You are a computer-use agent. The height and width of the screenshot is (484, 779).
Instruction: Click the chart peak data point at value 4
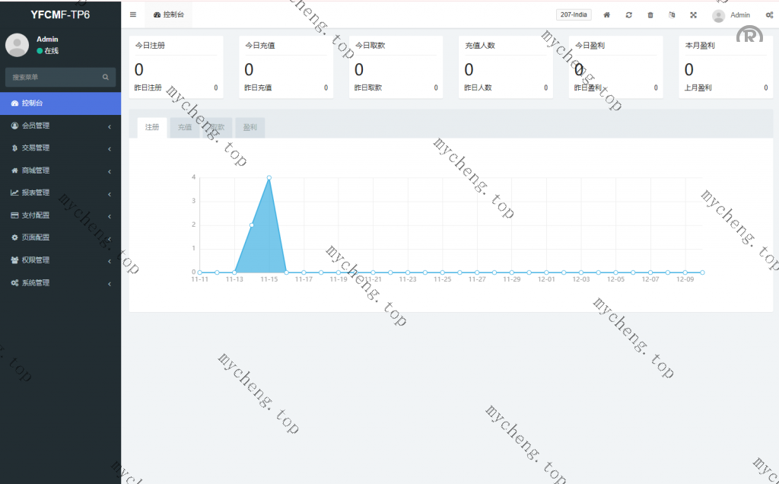tap(269, 178)
